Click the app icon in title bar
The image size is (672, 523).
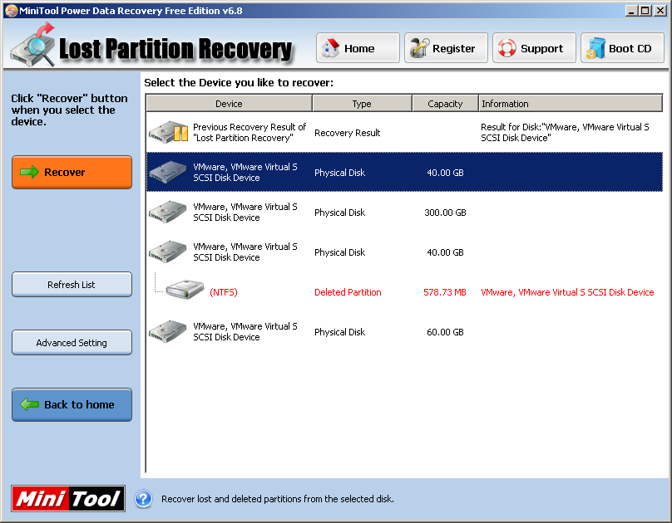point(12,11)
